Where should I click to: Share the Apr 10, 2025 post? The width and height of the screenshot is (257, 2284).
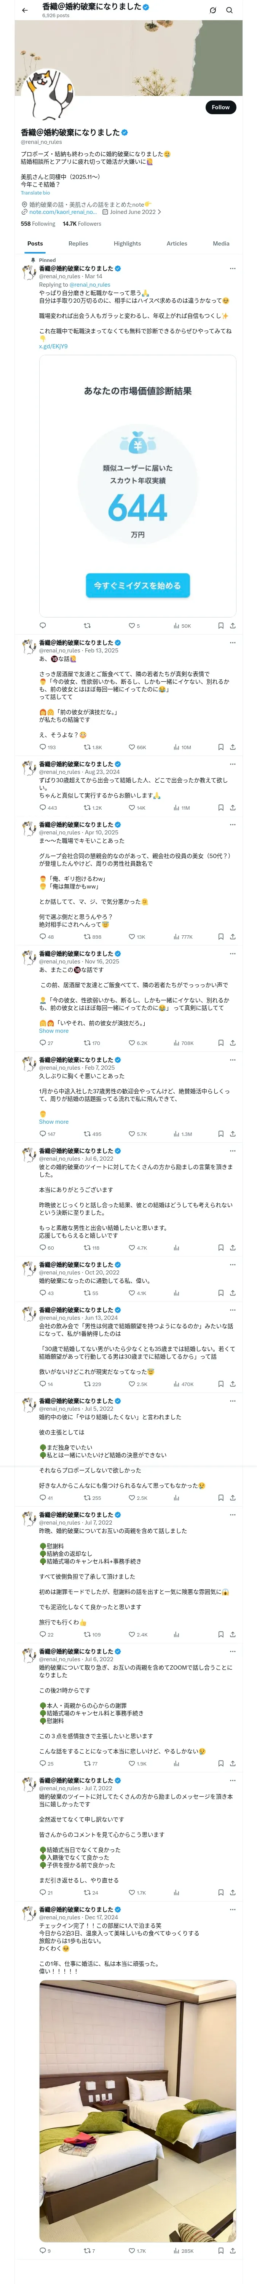tap(232, 936)
